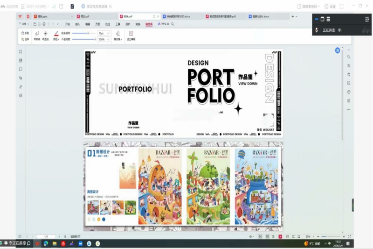
Task: Expand the opacity 100% dropdown
Action: [x=104, y=39]
